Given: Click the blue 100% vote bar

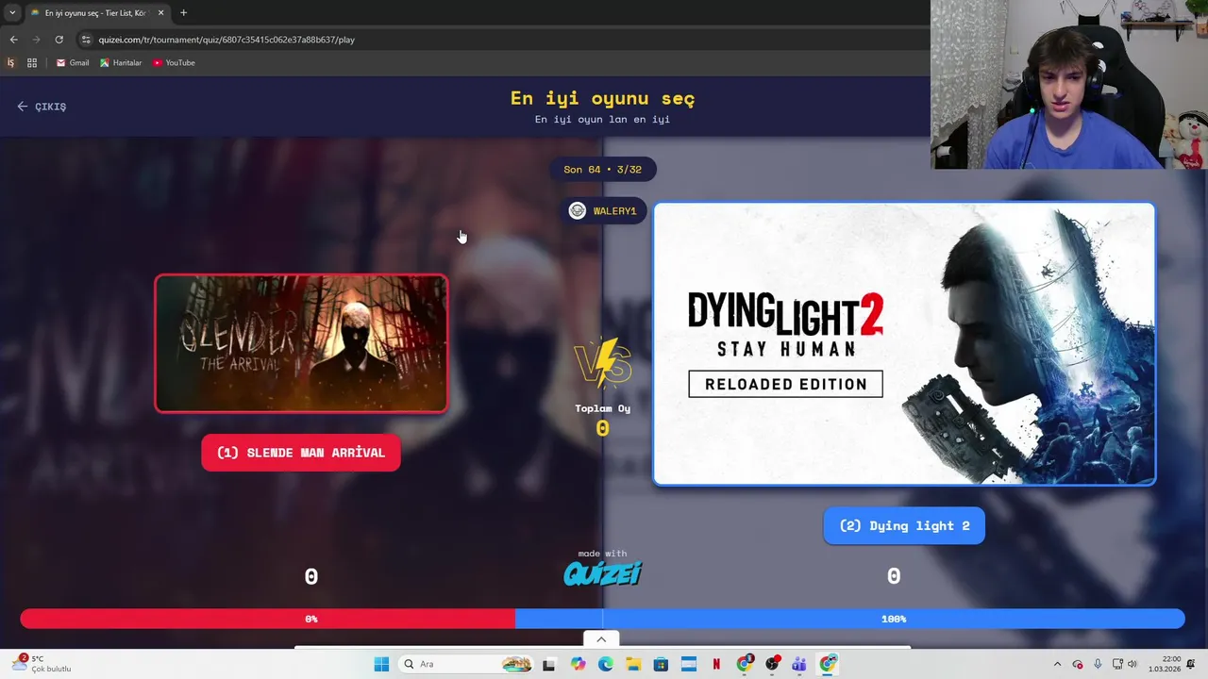Looking at the screenshot, I should (849, 619).
